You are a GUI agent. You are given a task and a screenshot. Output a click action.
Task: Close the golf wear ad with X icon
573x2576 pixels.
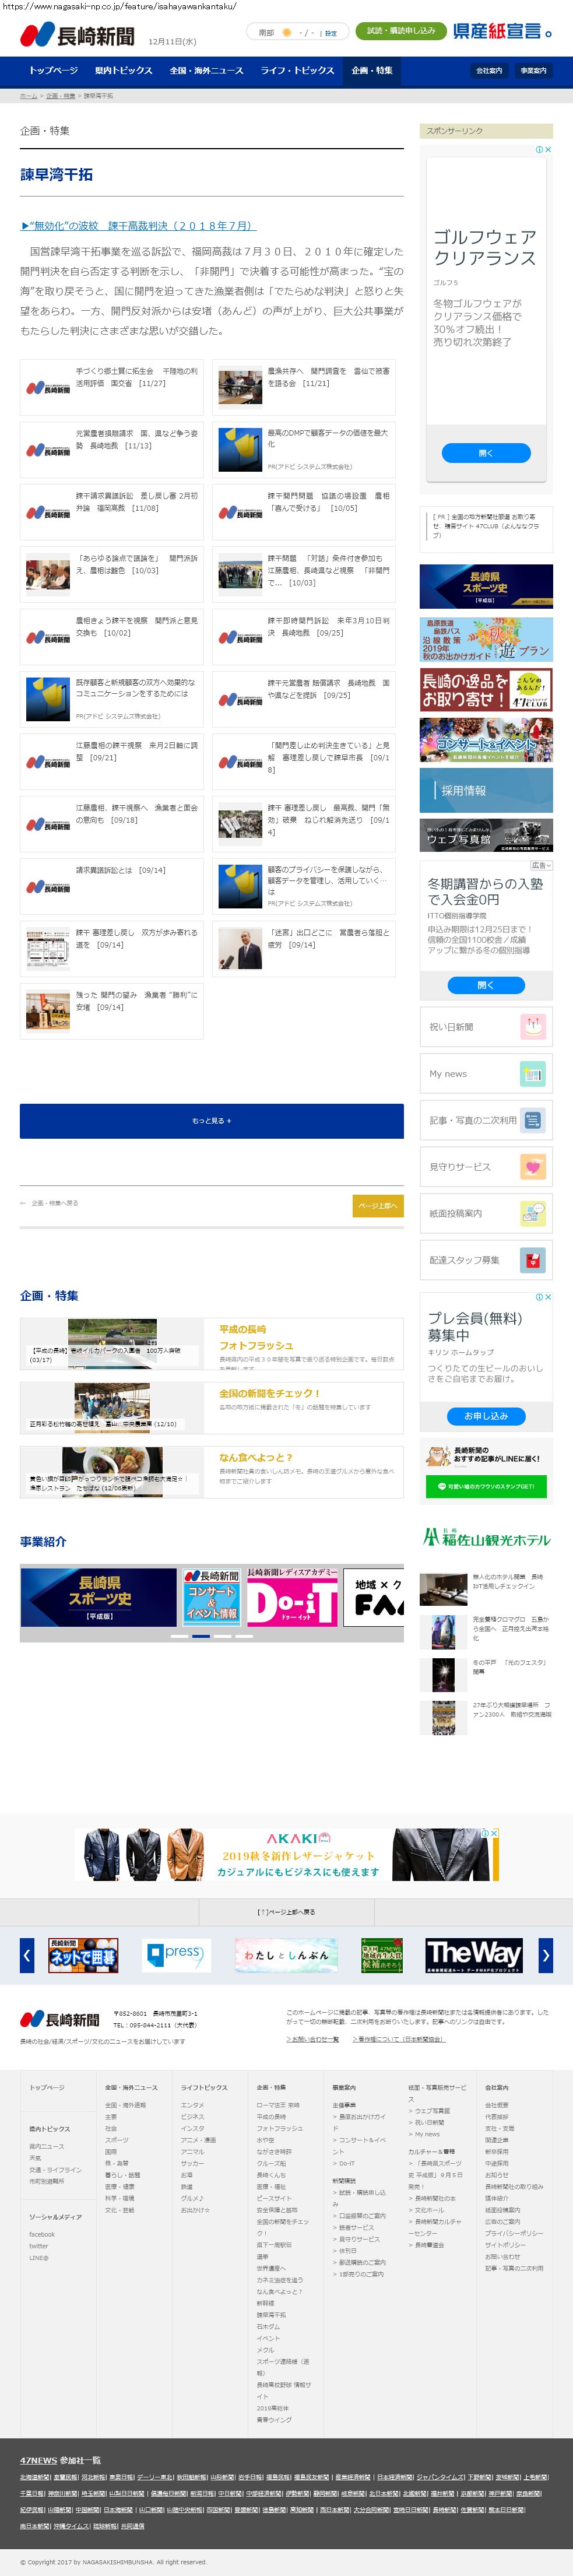(548, 149)
